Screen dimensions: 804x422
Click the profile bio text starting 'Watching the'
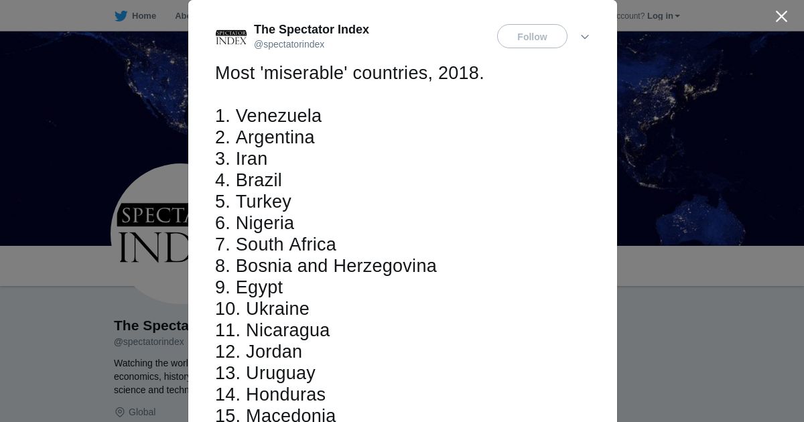coord(151,376)
